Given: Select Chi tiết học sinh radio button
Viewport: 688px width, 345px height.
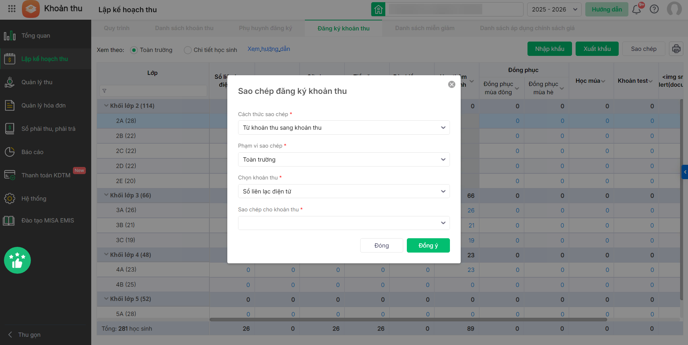Looking at the screenshot, I should (x=188, y=50).
